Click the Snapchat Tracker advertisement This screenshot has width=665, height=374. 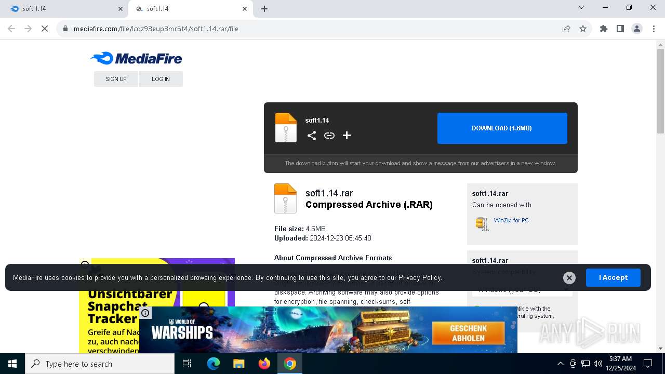pos(157,306)
